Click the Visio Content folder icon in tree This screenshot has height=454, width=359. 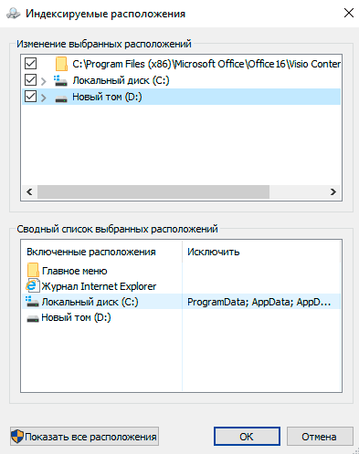(61, 64)
